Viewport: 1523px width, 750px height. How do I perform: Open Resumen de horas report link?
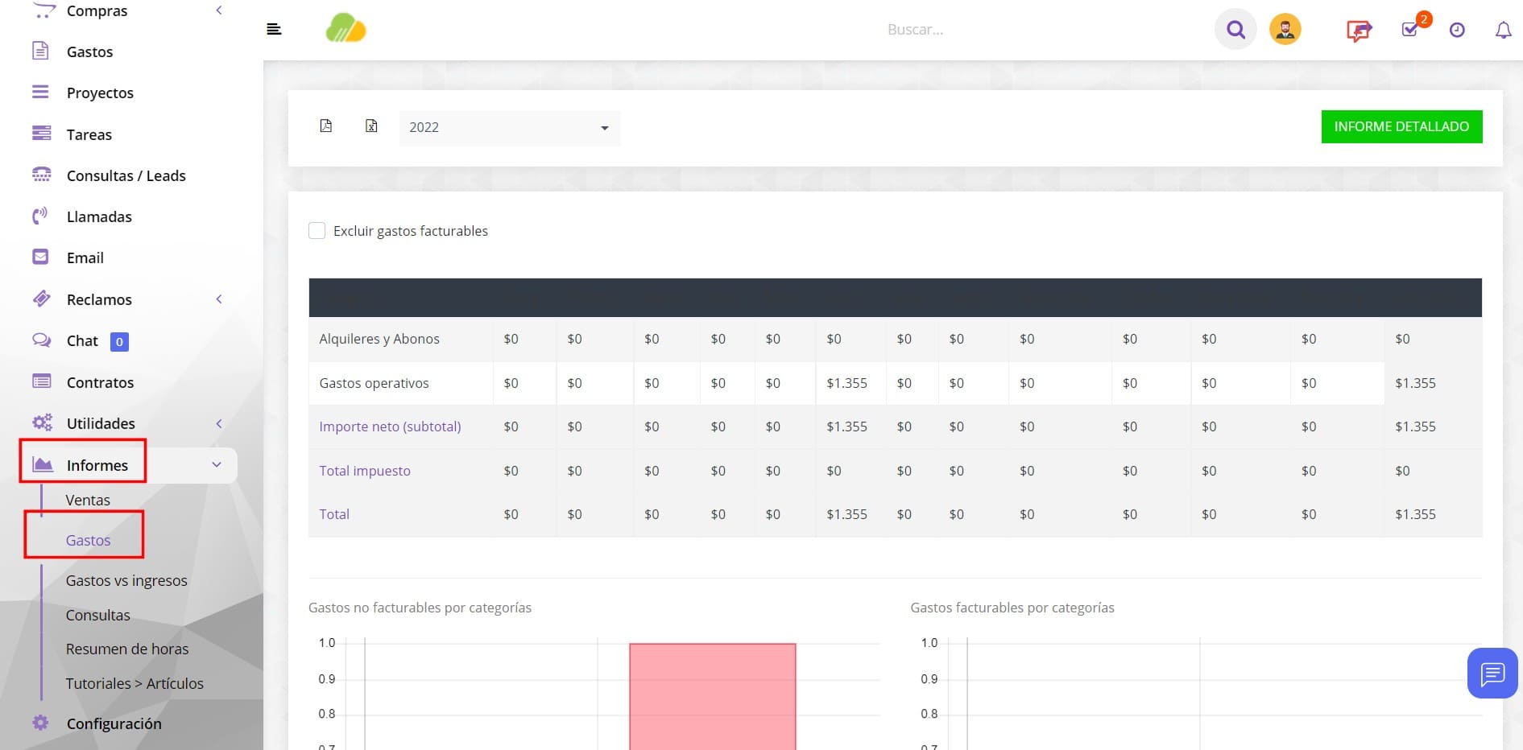[127, 649]
